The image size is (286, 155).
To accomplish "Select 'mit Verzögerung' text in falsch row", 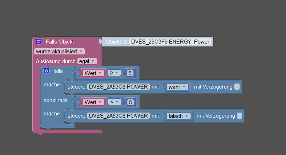I will click(x=215, y=116).
